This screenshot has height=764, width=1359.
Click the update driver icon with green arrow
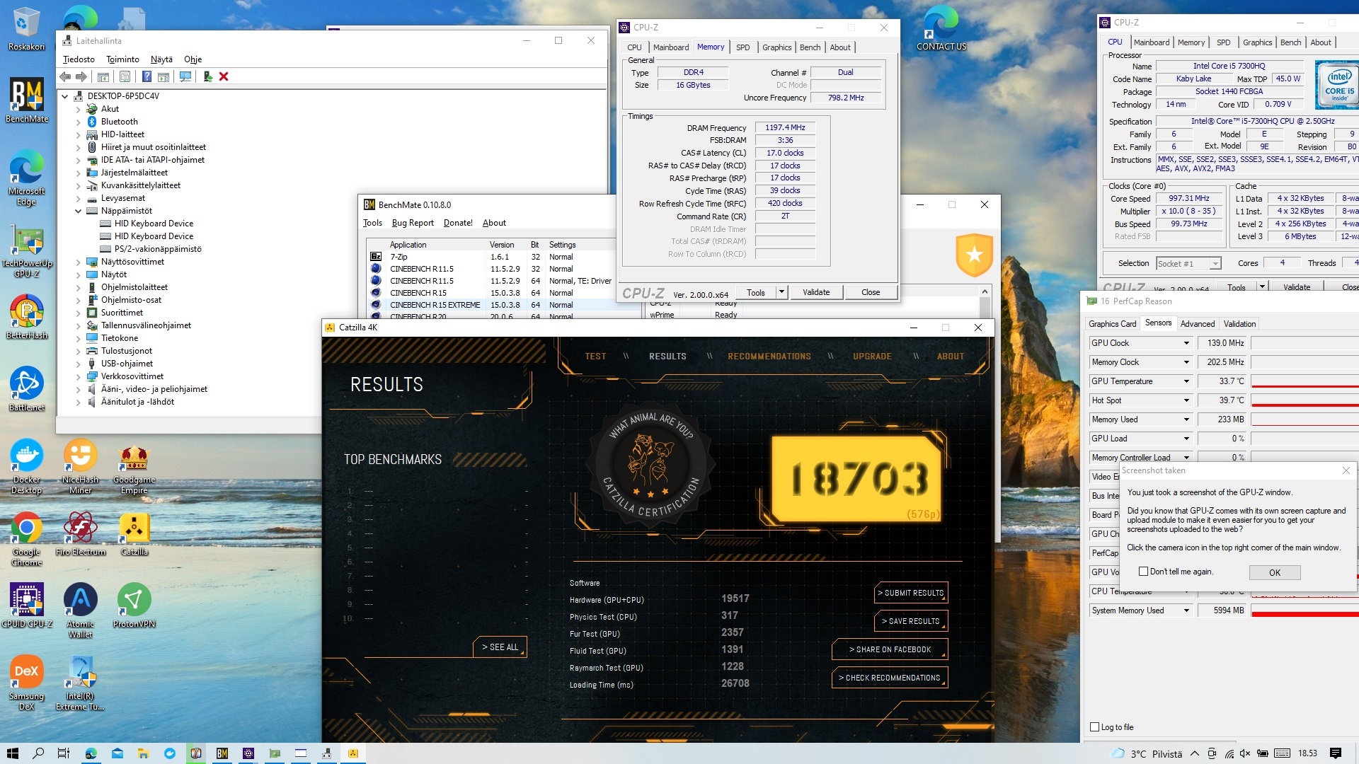207,76
